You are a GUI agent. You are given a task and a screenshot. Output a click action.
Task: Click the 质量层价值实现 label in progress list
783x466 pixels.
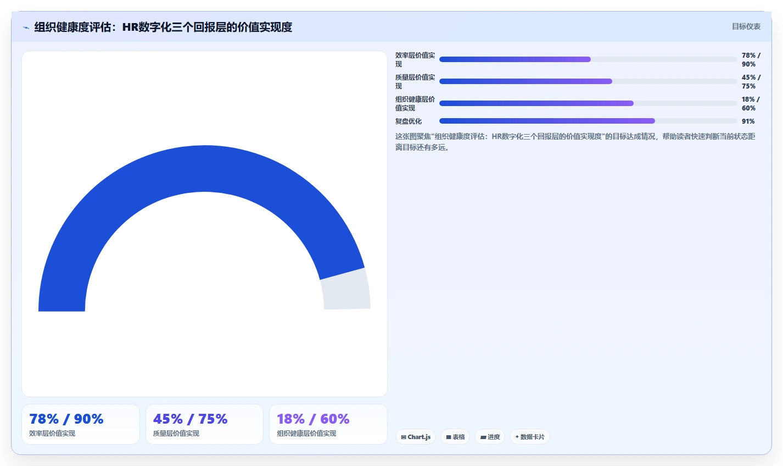click(x=415, y=81)
